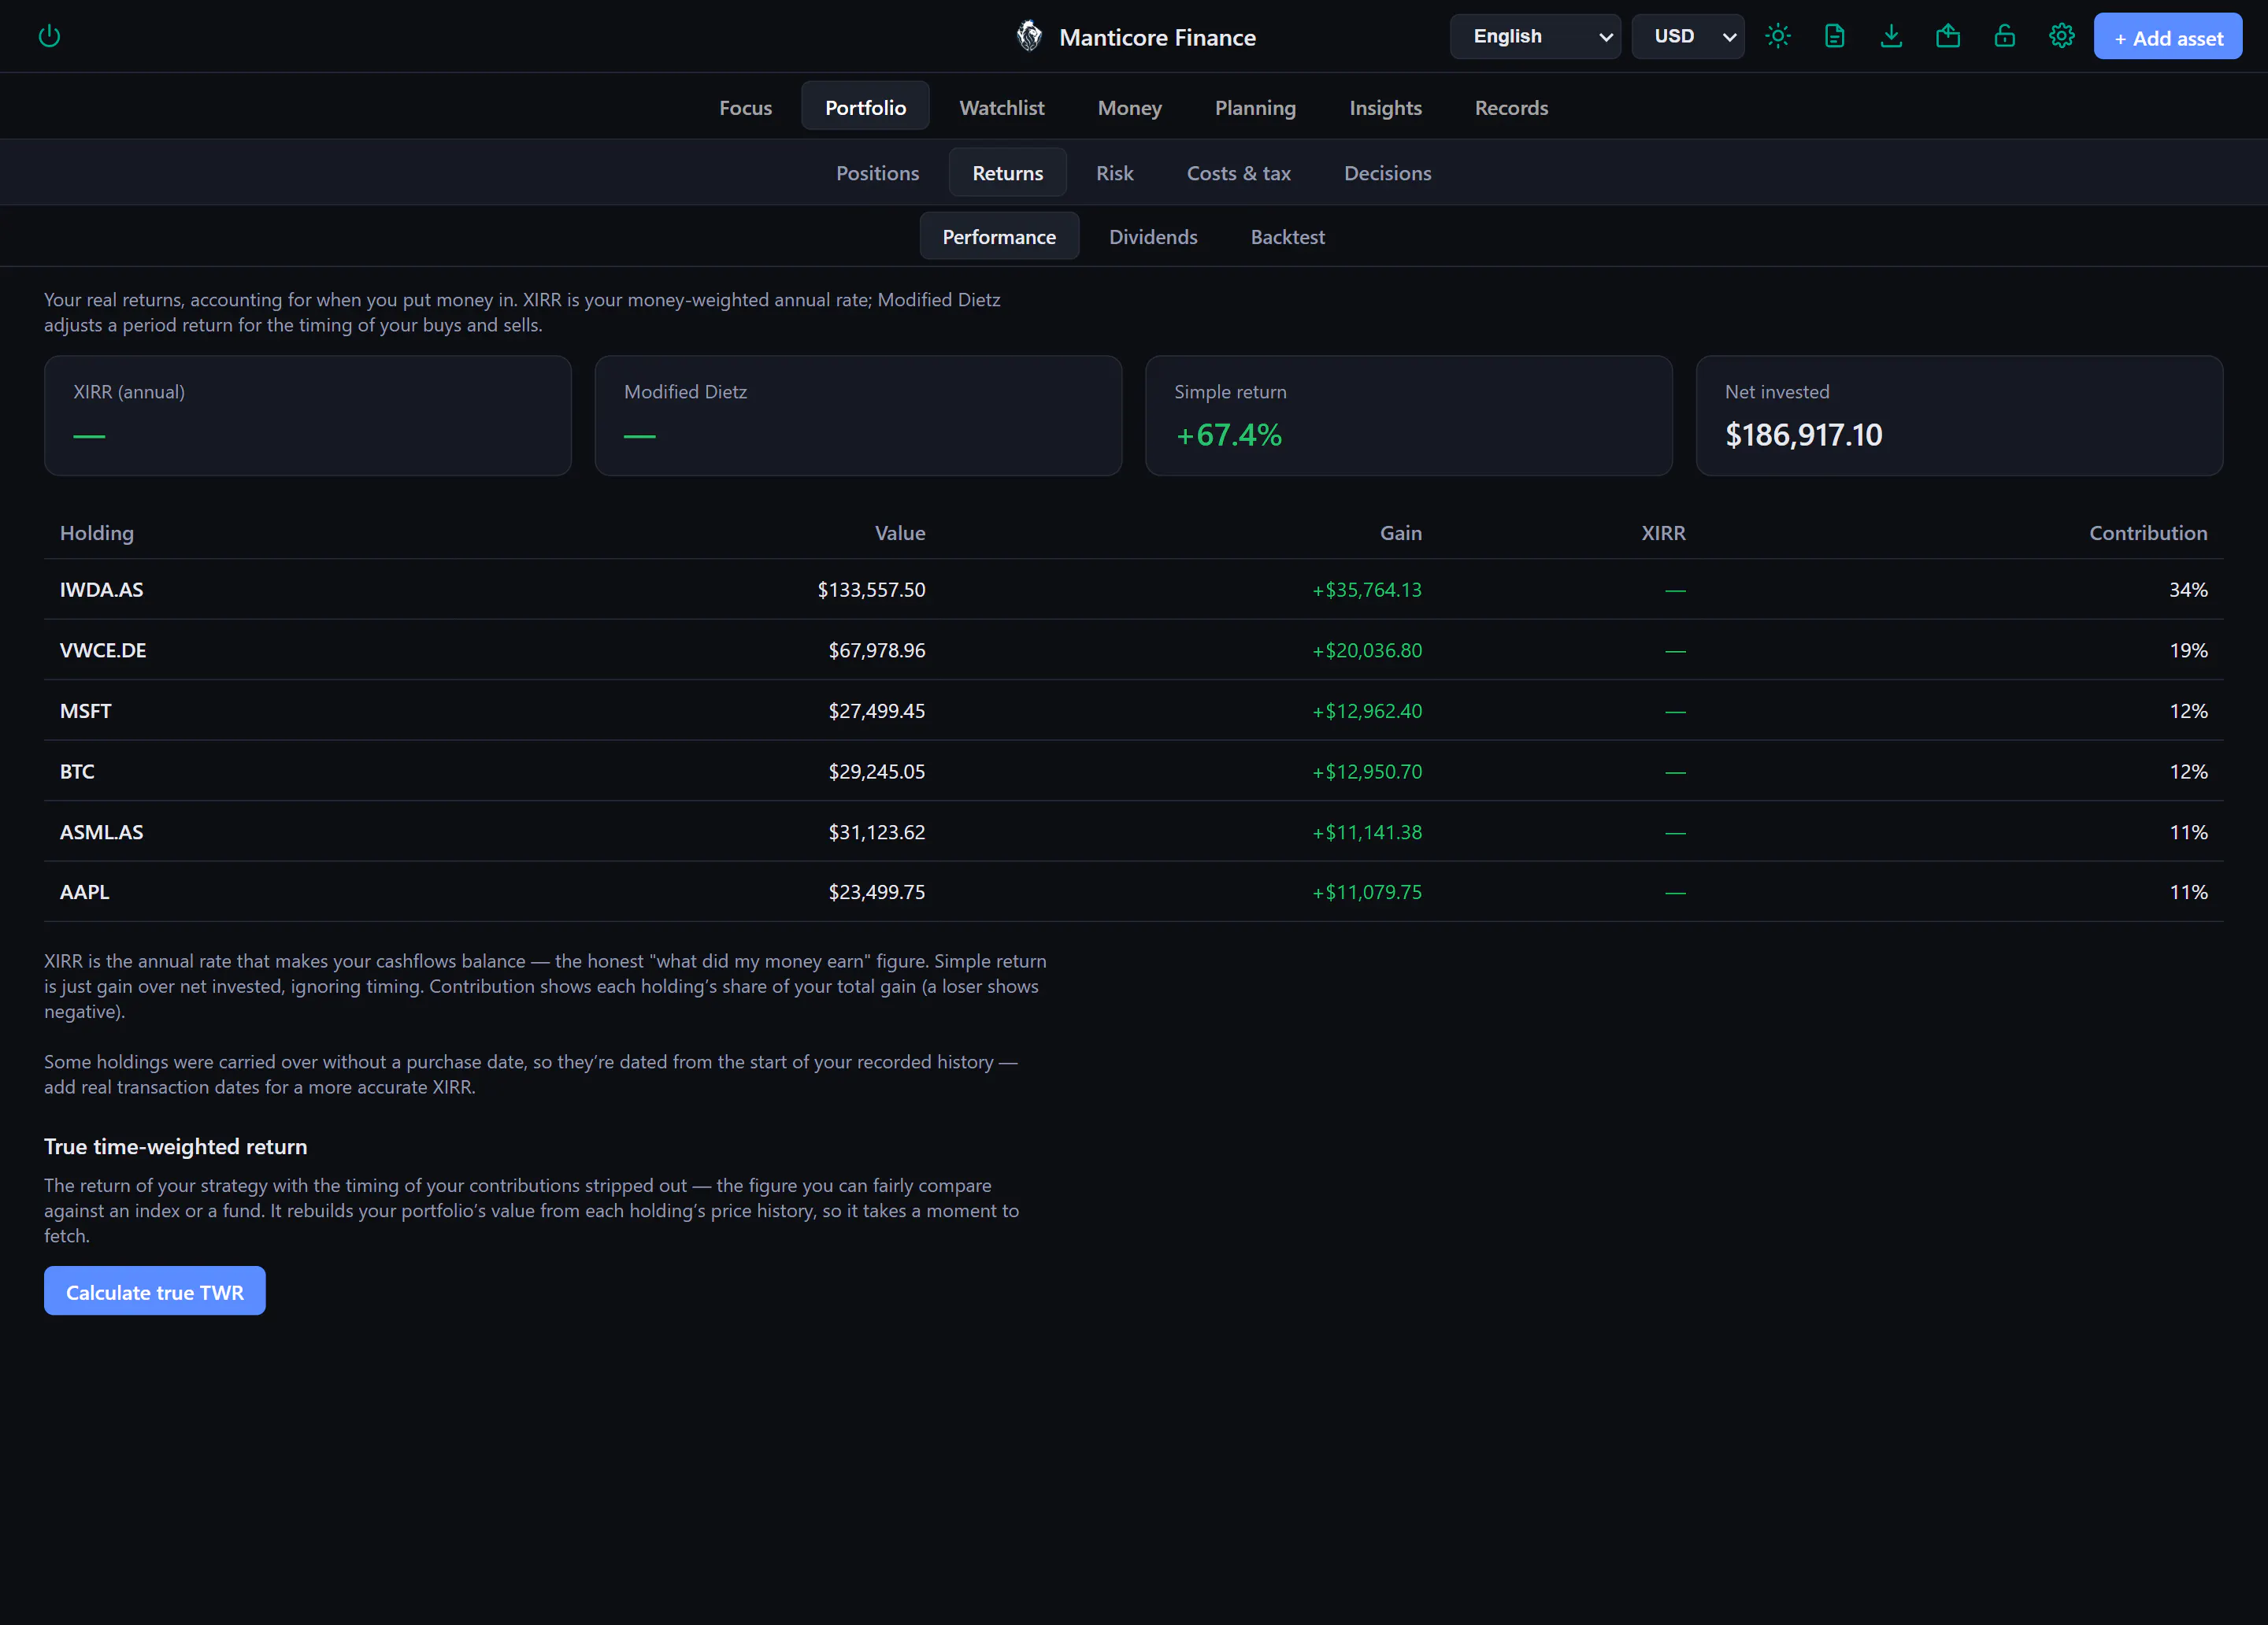The height and width of the screenshot is (1625, 2268).
Task: Select the ASML.AS holding row
Action: click(1134, 832)
